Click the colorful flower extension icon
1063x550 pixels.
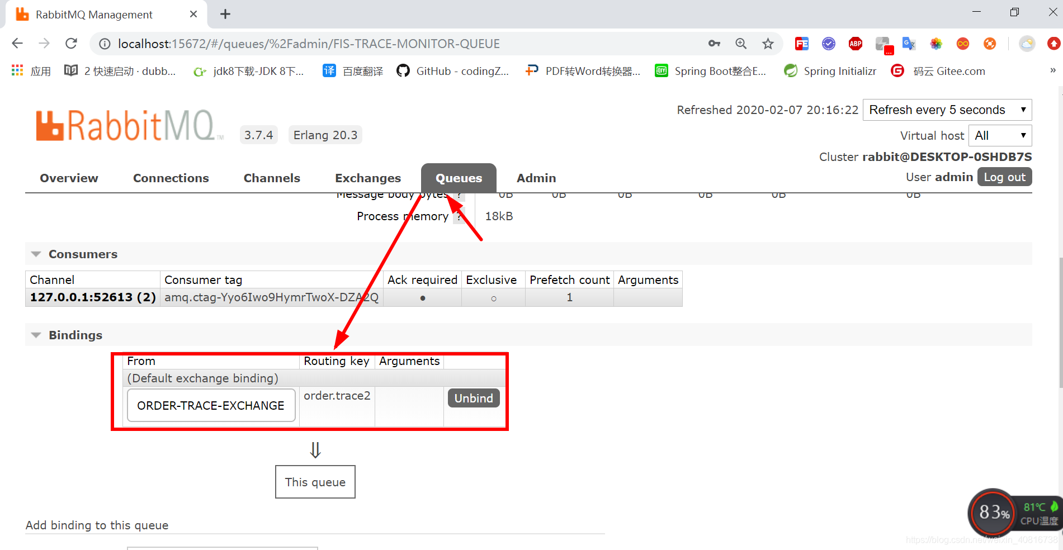click(936, 44)
